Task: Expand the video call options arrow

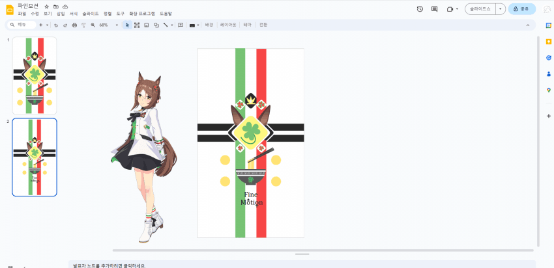Action: pyautogui.click(x=457, y=9)
